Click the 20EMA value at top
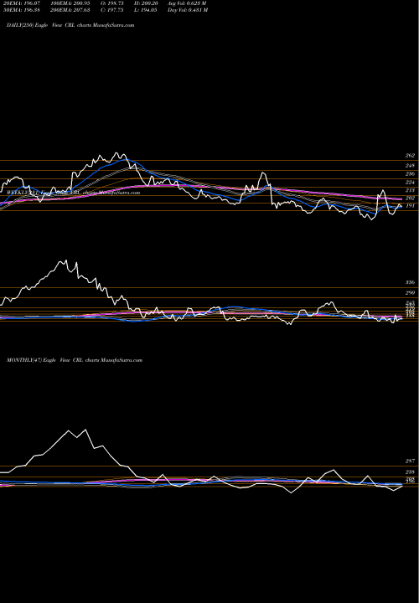 click(20, 3)
